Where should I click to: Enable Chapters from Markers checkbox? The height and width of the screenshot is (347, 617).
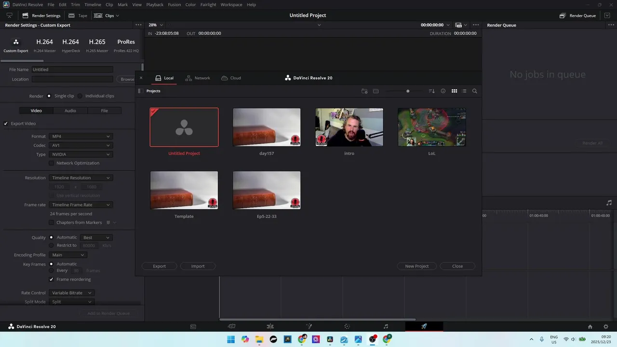(x=52, y=223)
